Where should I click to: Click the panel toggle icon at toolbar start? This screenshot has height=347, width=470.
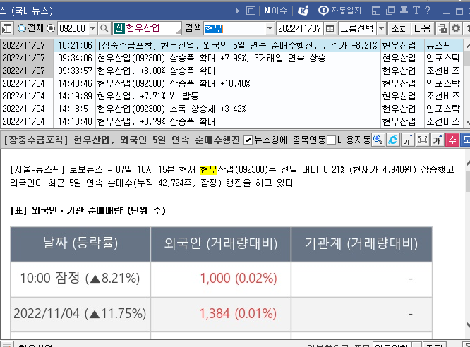(6, 29)
